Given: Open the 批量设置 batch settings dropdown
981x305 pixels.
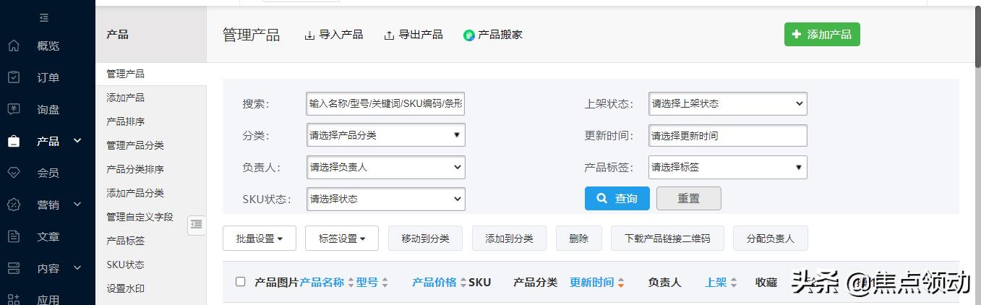Looking at the screenshot, I should 259,239.
